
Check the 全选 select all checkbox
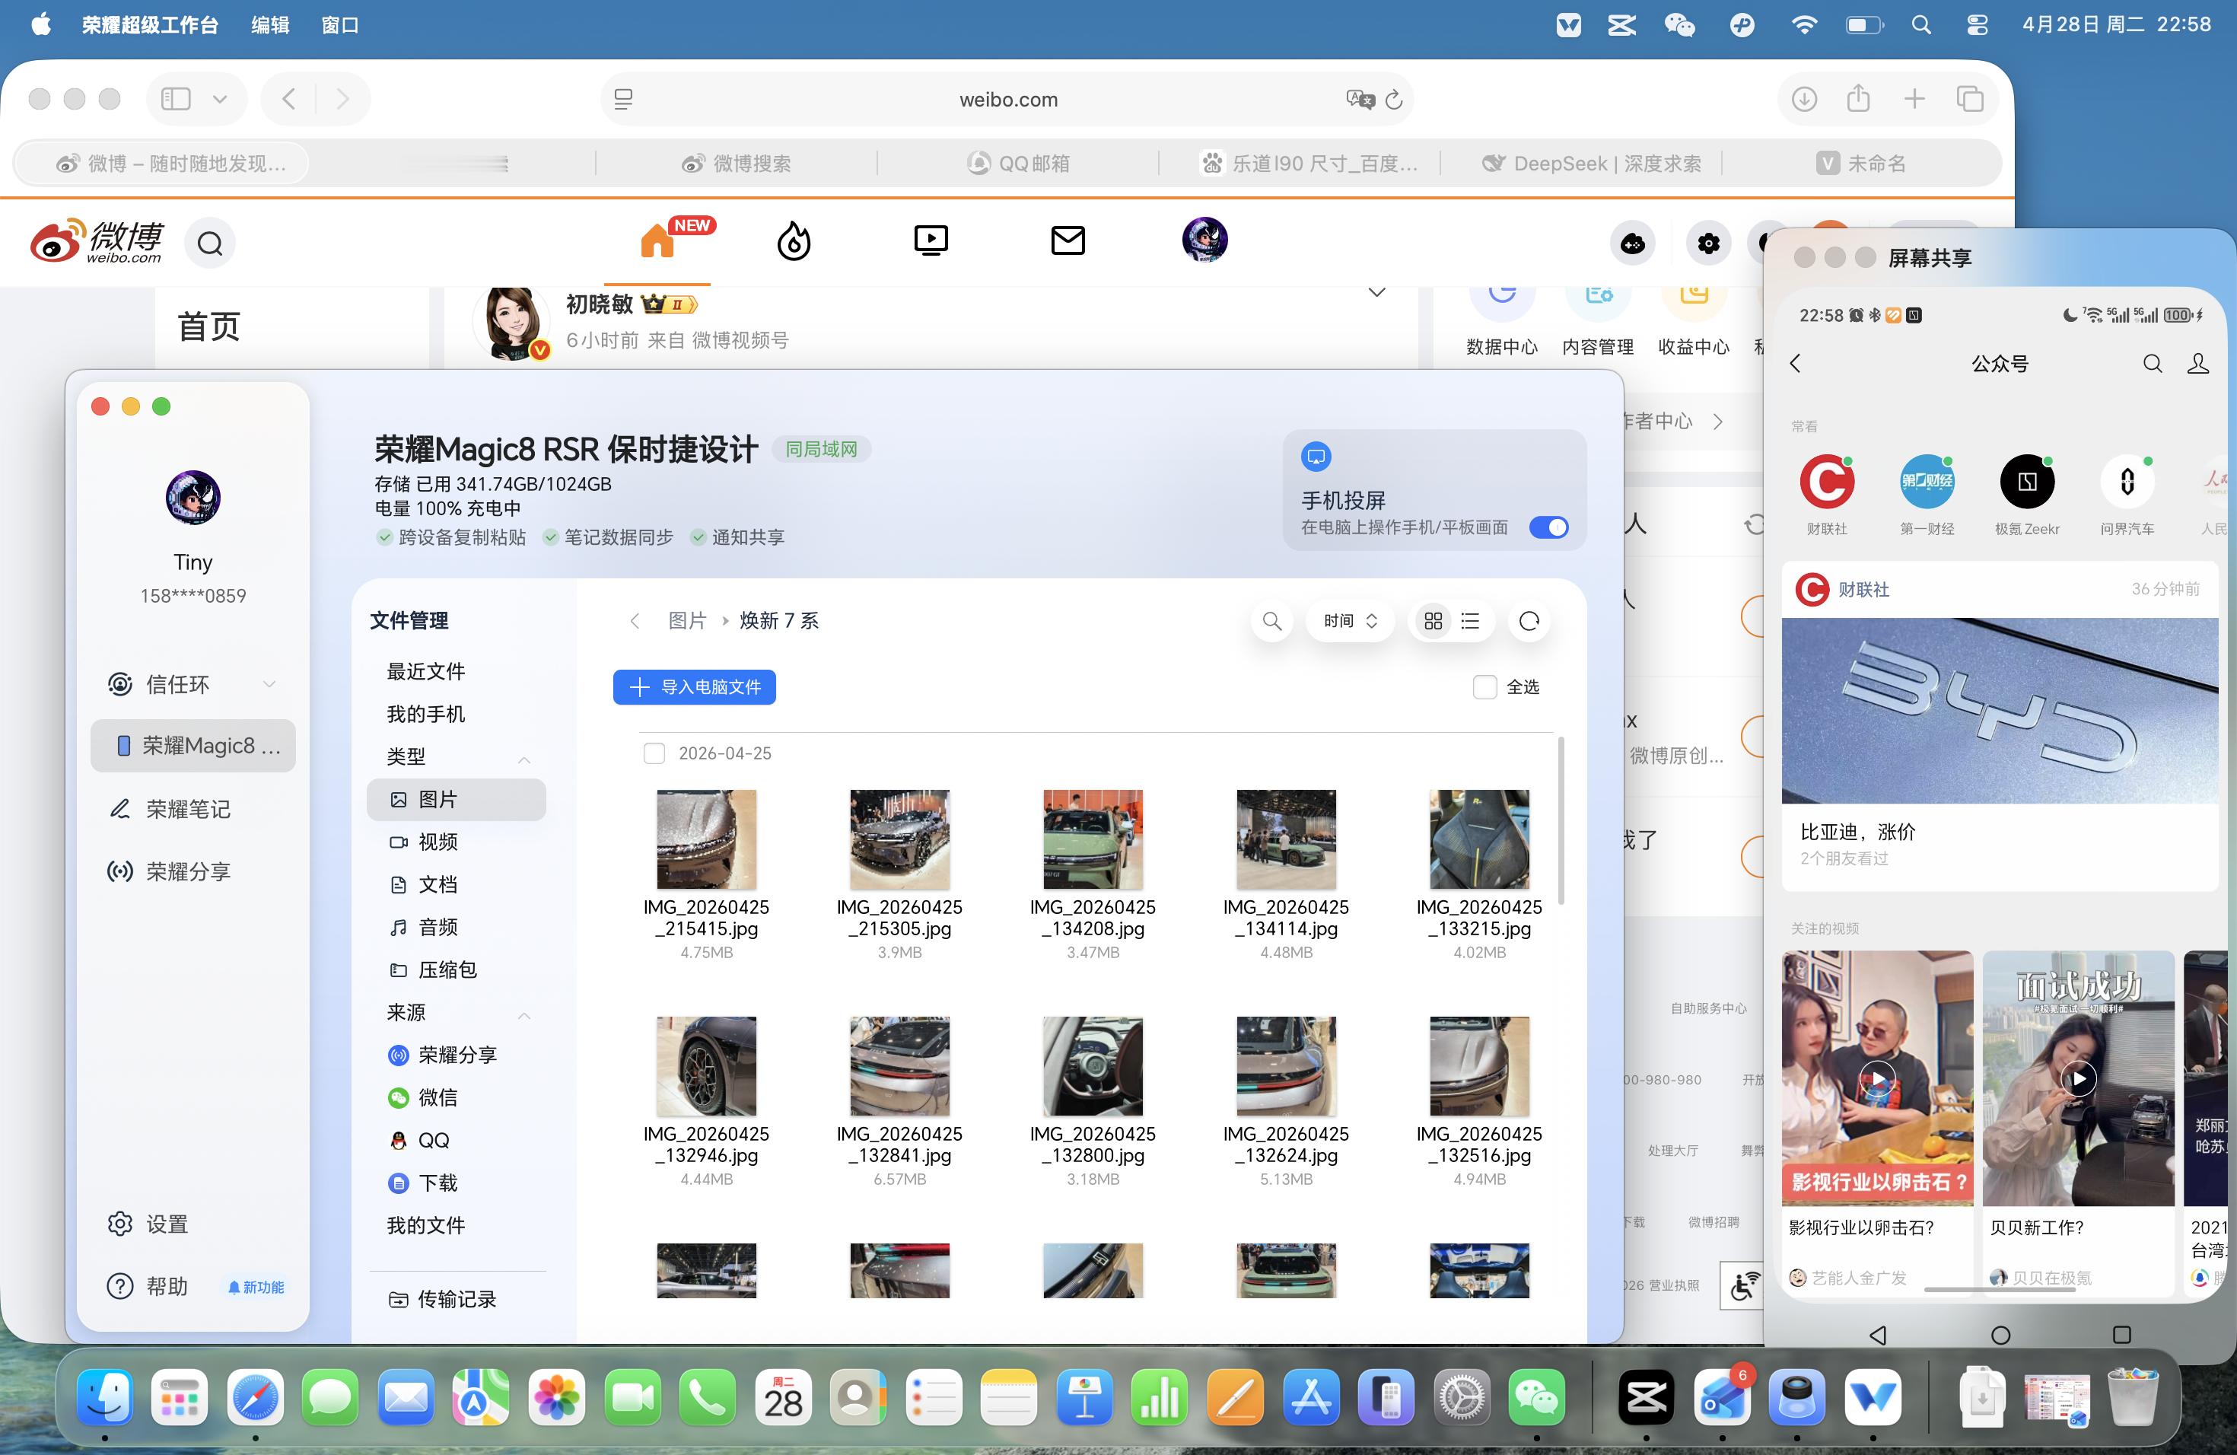(x=1485, y=687)
